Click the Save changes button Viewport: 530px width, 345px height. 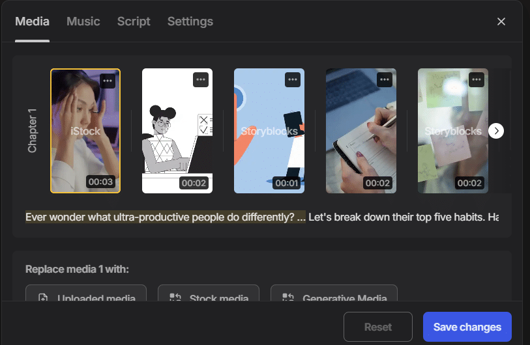[x=467, y=327]
